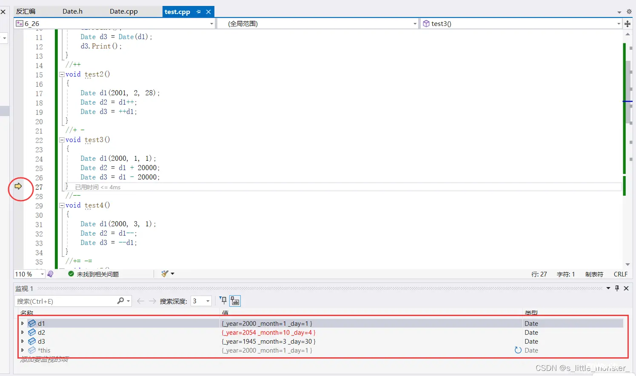Click the d1 object cube icon
636x376 pixels.
point(32,323)
